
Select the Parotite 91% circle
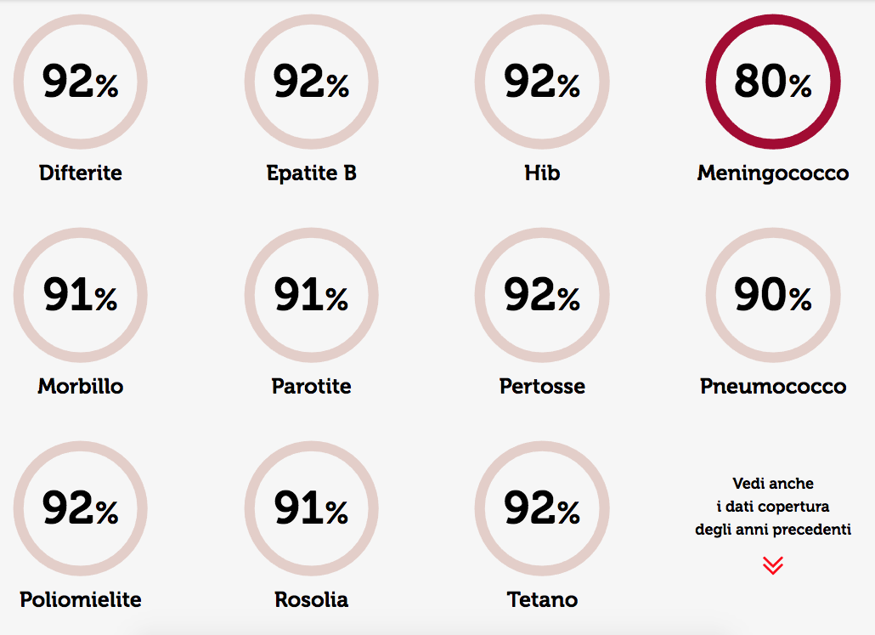point(312,295)
